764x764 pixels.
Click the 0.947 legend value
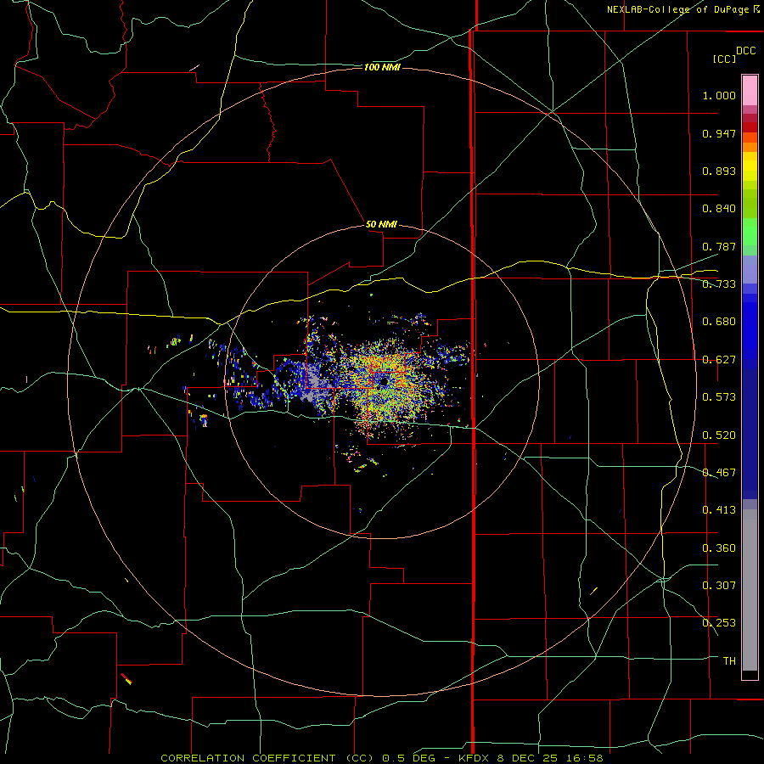tap(719, 133)
